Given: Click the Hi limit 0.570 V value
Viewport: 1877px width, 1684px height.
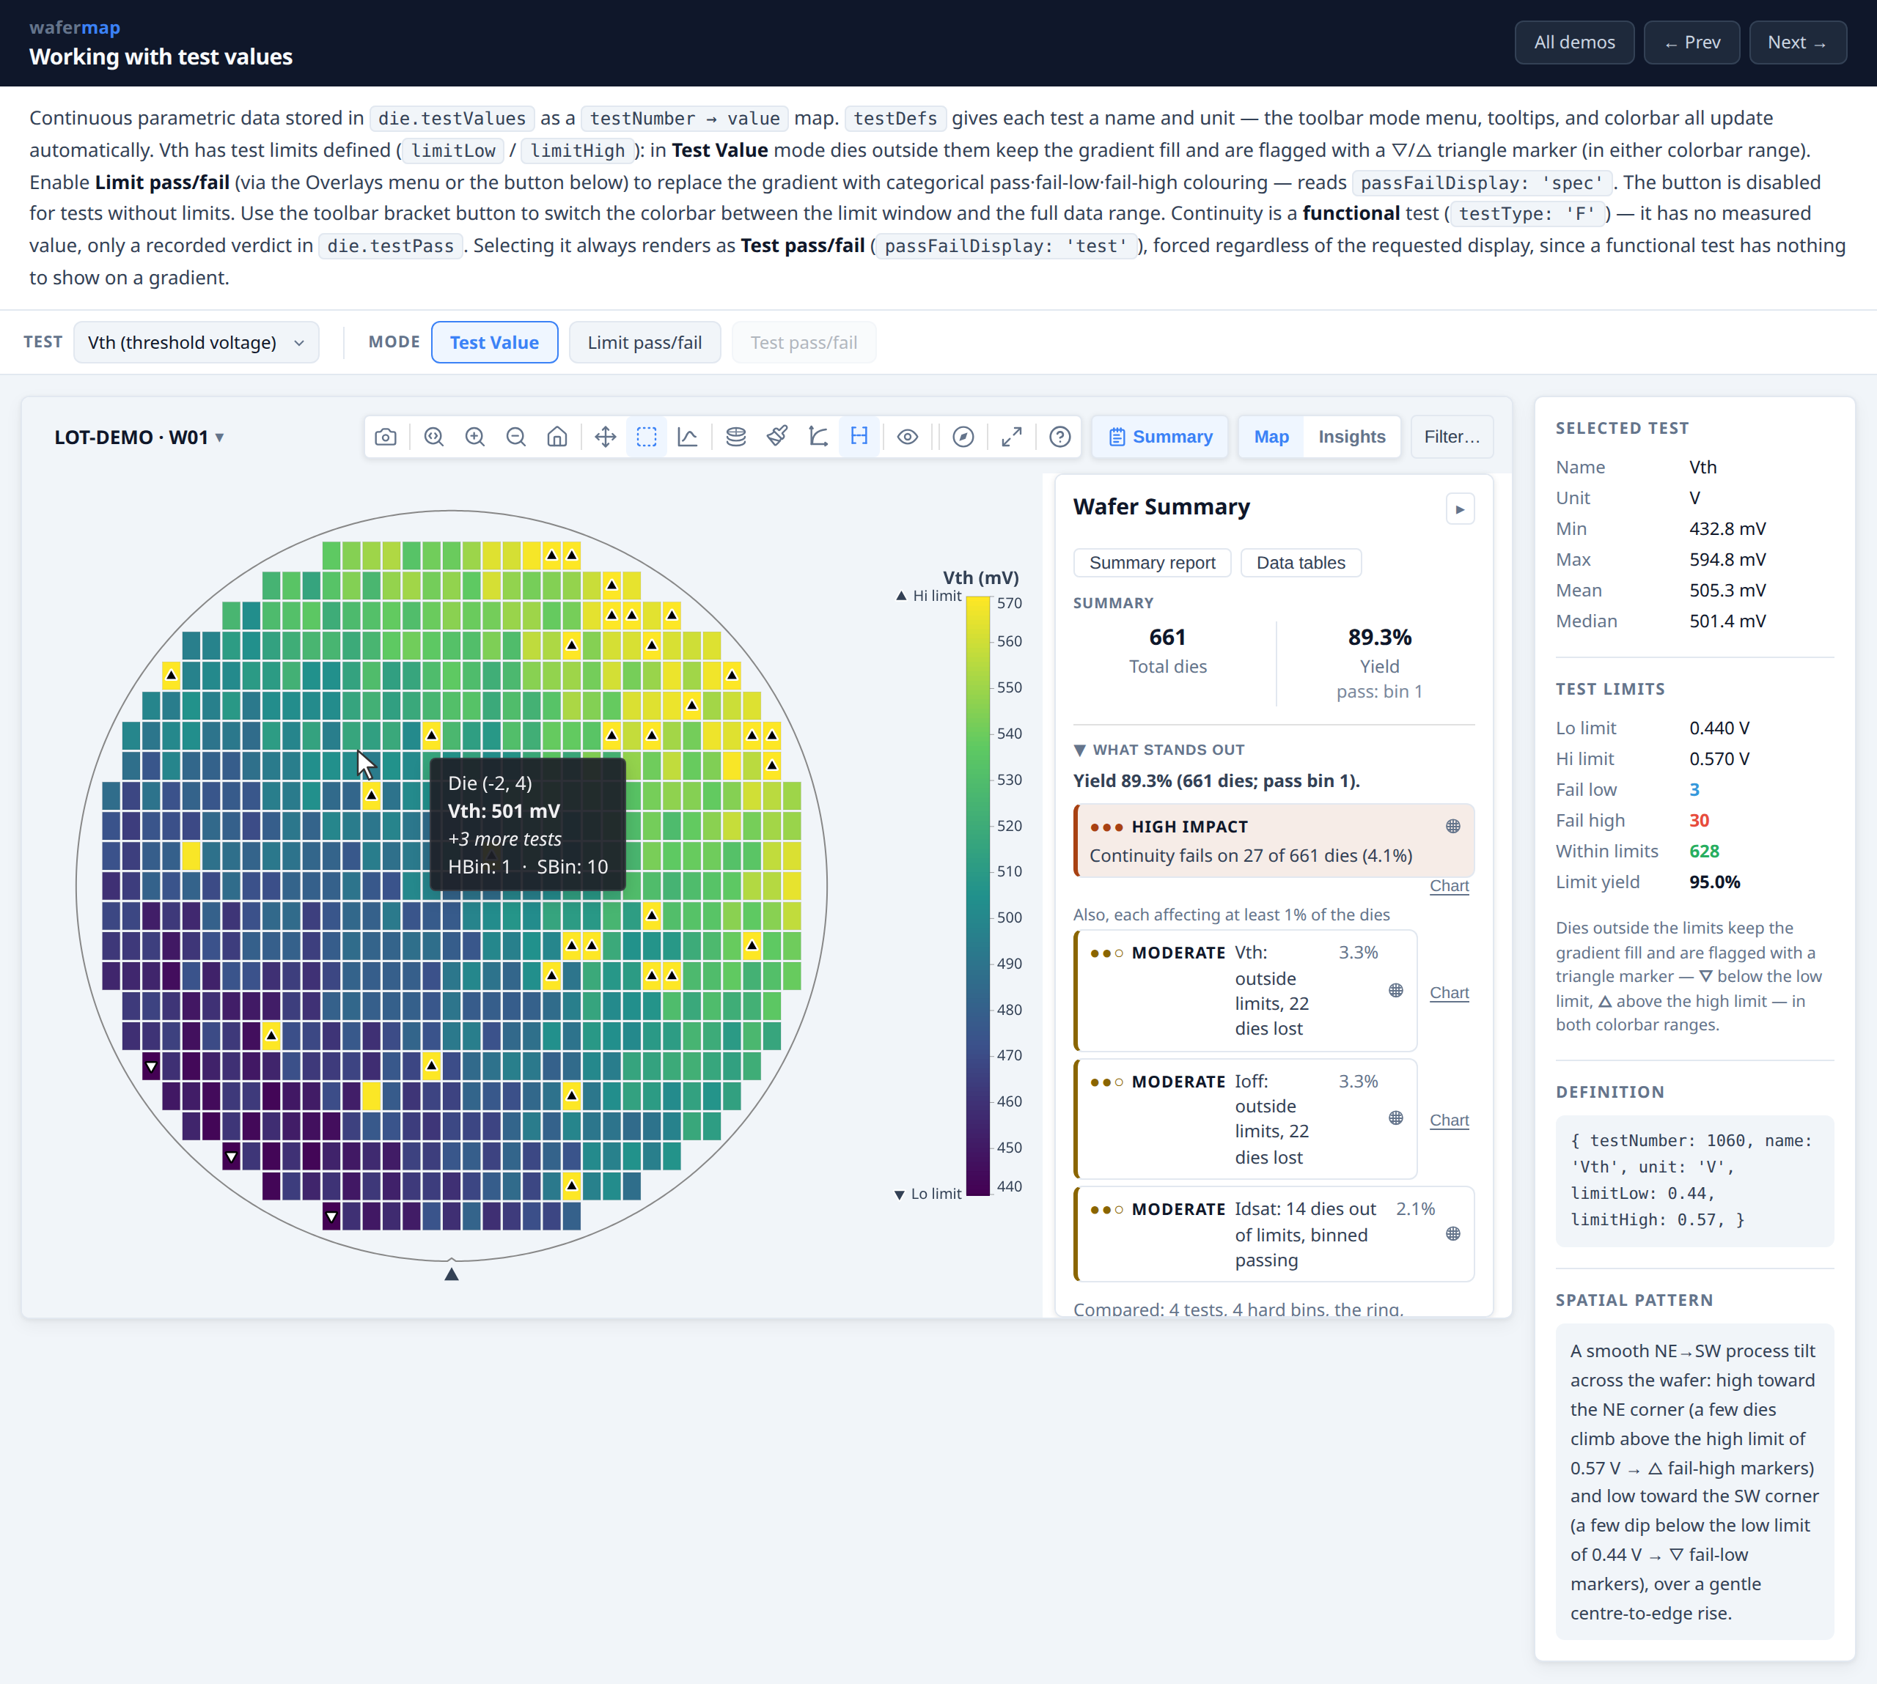Looking at the screenshot, I should pos(1719,758).
